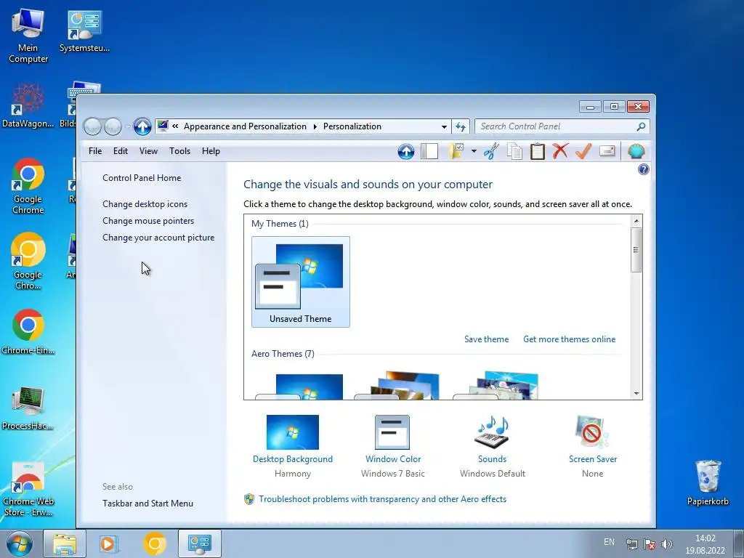Click the theme list scrollbar thumb

pyautogui.click(x=636, y=250)
